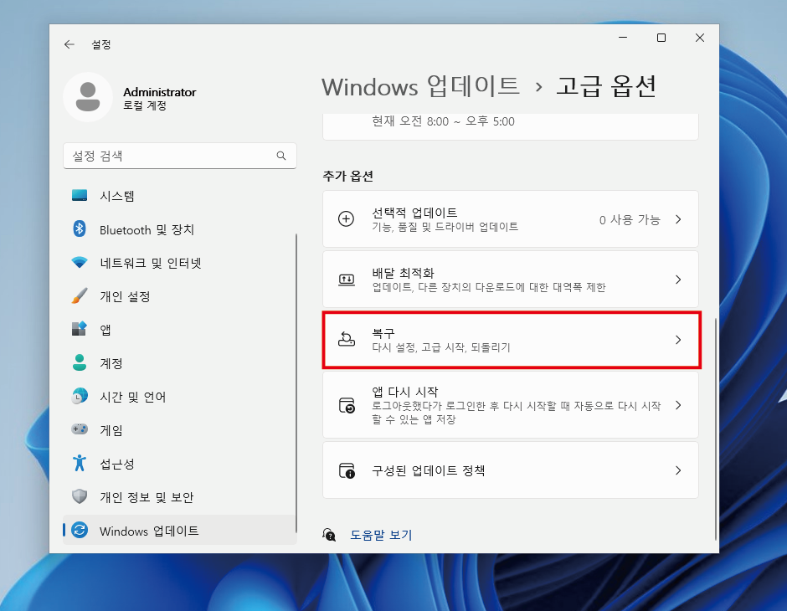This screenshot has width=787, height=611.
Task: Click the 앱 tiles icon
Action: click(x=80, y=329)
